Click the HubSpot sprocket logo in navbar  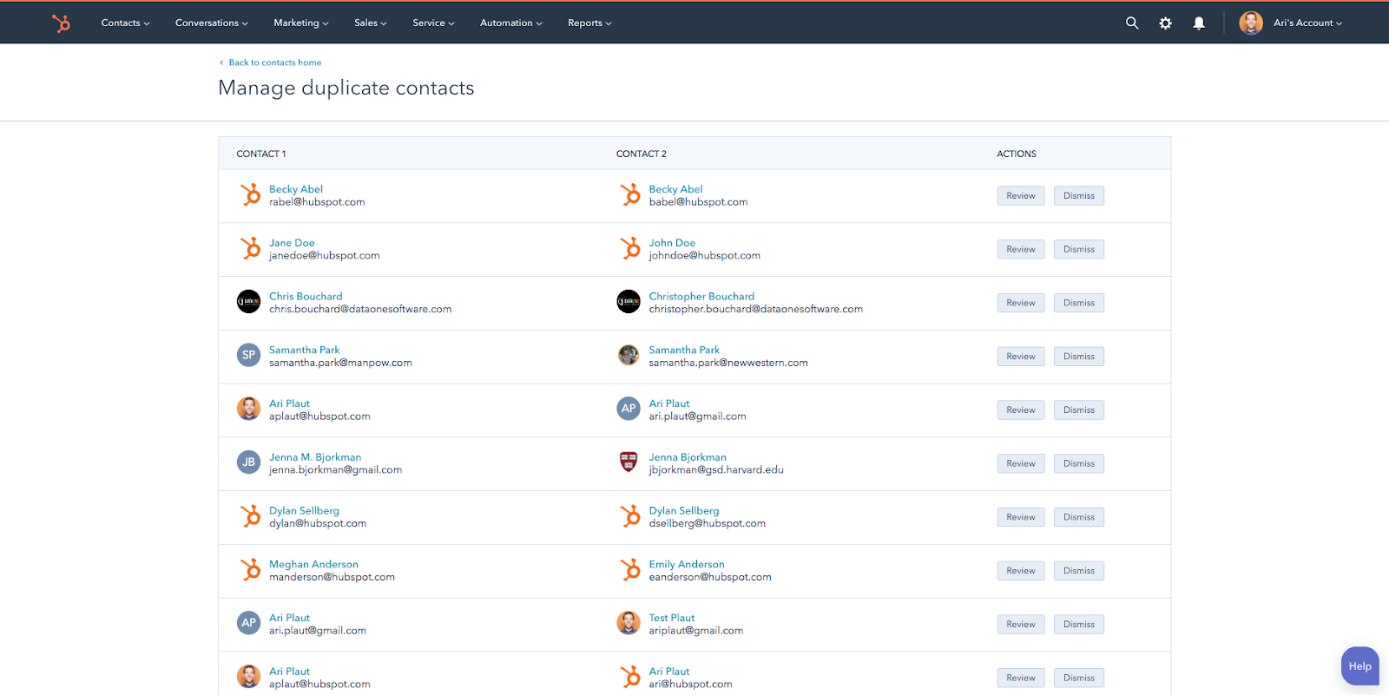62,23
